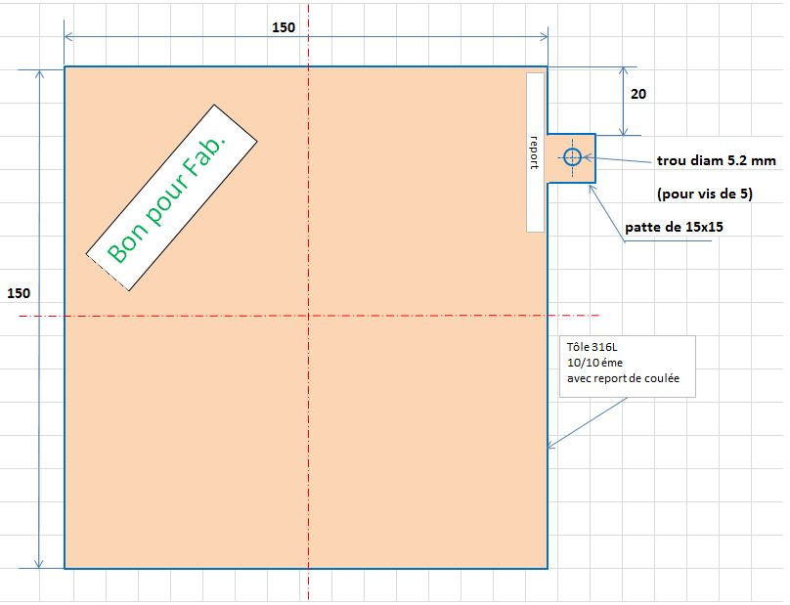The width and height of the screenshot is (790, 605).
Task: Select the rotated "Bon pour Fab." text box
Action: [170, 196]
